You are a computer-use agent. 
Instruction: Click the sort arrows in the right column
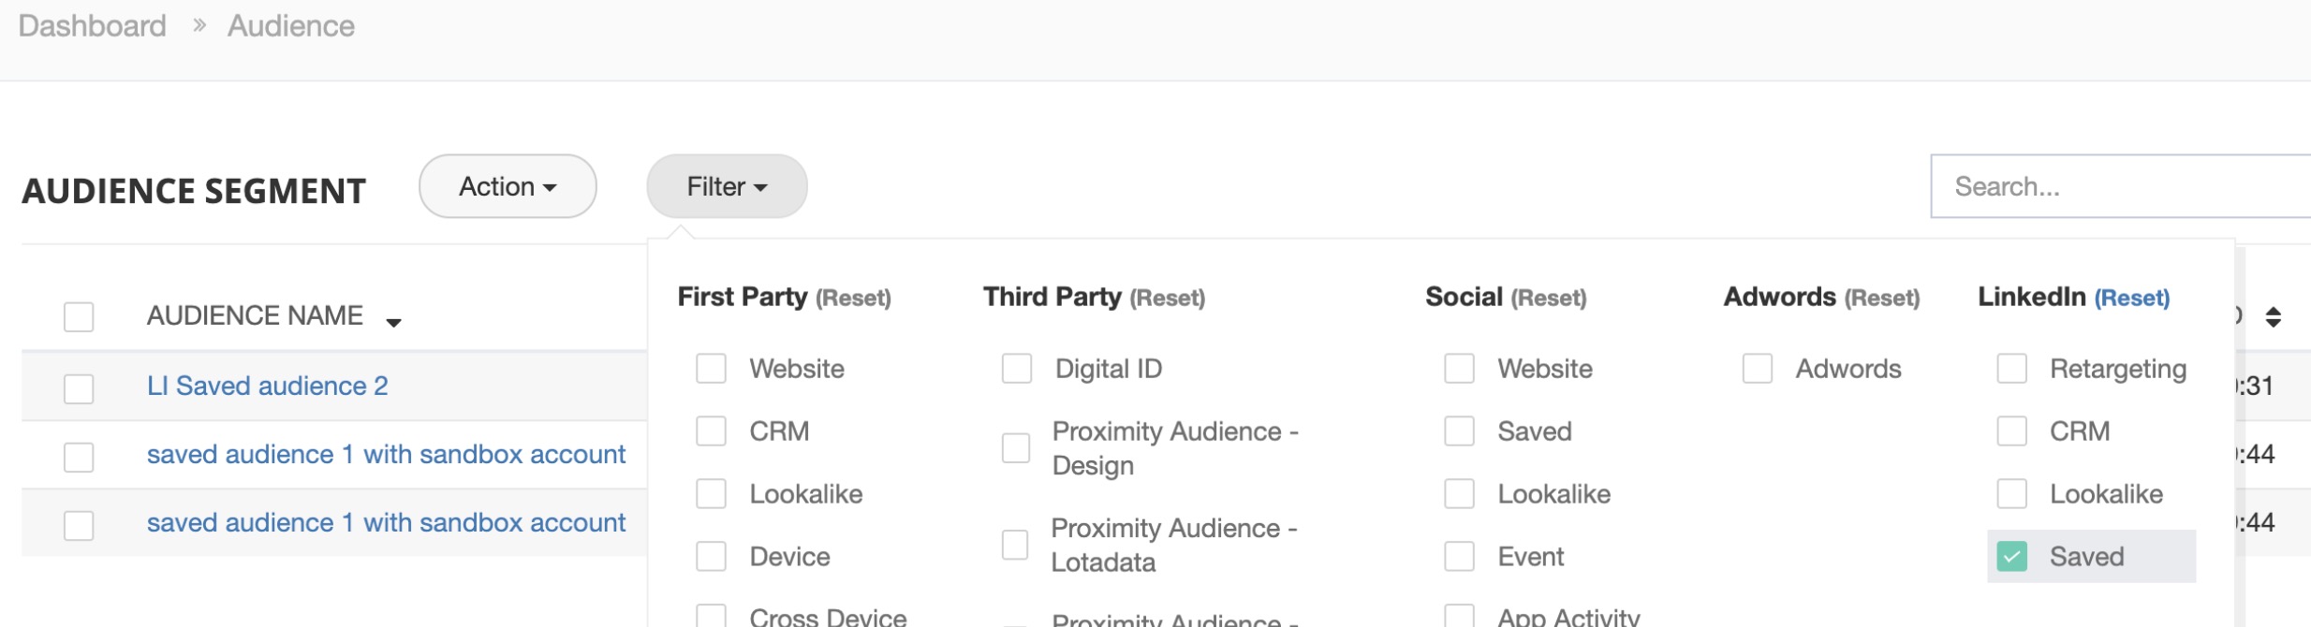(x=2273, y=317)
